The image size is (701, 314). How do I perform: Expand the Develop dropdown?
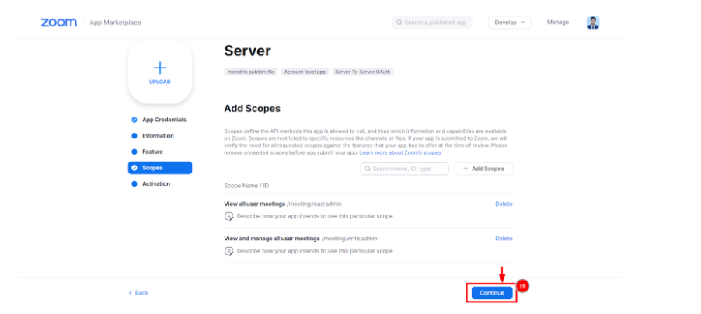(509, 23)
